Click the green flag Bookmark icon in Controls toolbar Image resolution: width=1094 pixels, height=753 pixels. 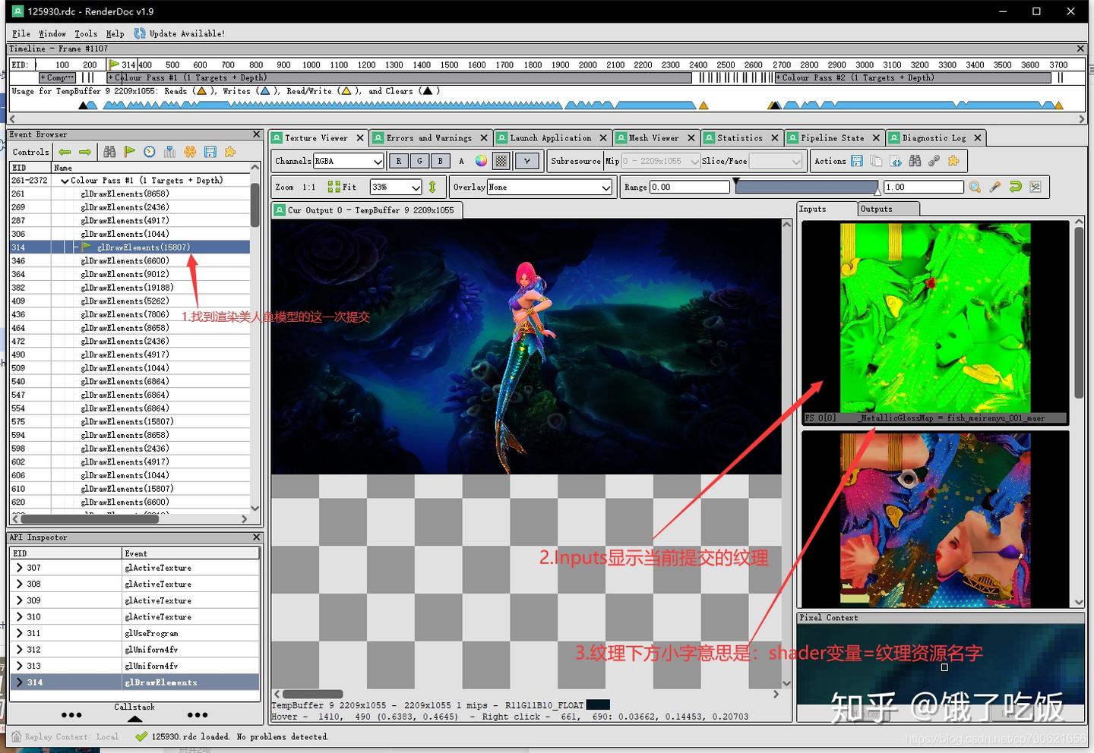tap(129, 151)
